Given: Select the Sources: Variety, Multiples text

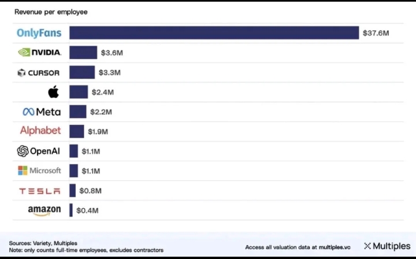Looking at the screenshot, I should point(43,243).
